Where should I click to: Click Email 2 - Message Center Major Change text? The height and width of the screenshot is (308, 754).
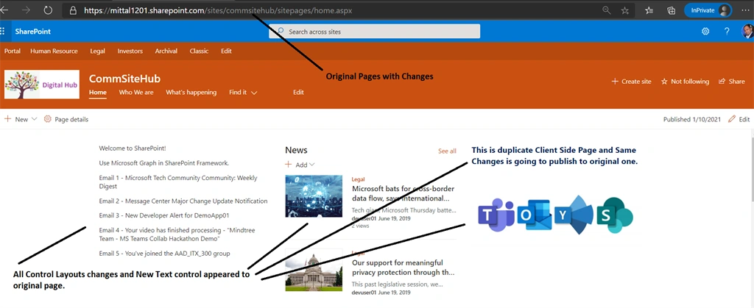pyautogui.click(x=183, y=201)
